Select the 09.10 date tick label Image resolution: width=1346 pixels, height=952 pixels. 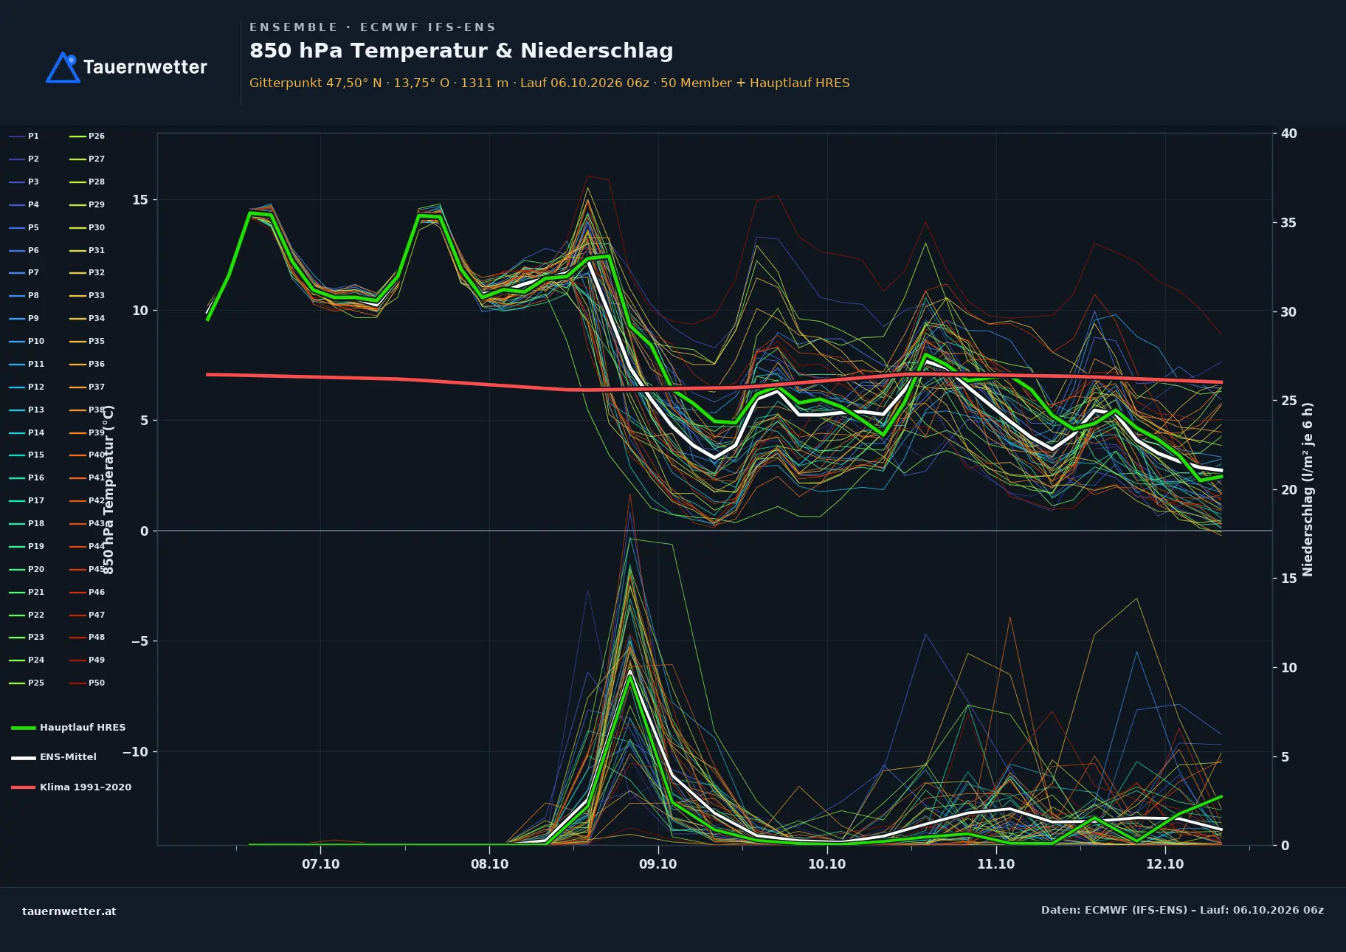coord(658,864)
